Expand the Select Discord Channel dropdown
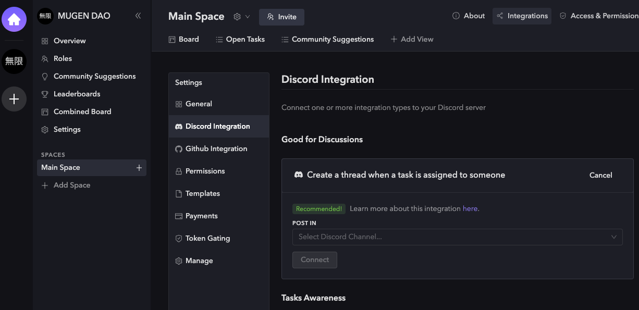The height and width of the screenshot is (310, 639). click(457, 237)
